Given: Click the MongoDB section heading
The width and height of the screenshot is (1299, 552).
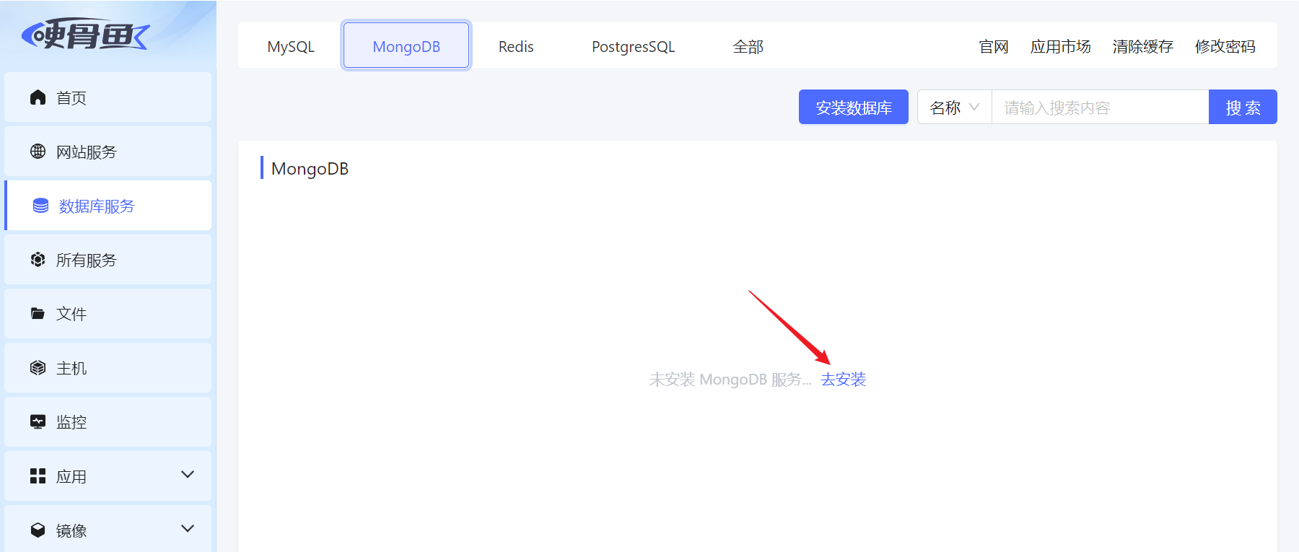Looking at the screenshot, I should [310, 169].
